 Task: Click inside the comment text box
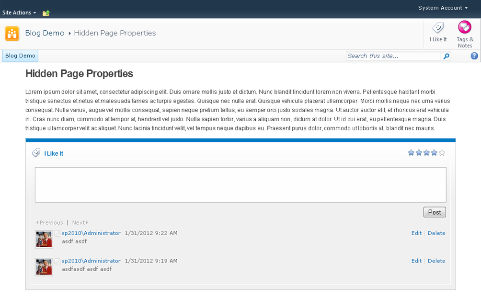240,185
